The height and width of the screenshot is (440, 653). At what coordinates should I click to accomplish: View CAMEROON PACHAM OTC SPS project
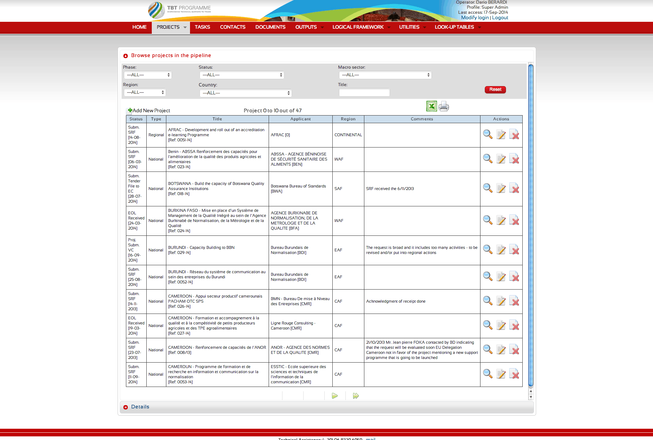click(488, 301)
